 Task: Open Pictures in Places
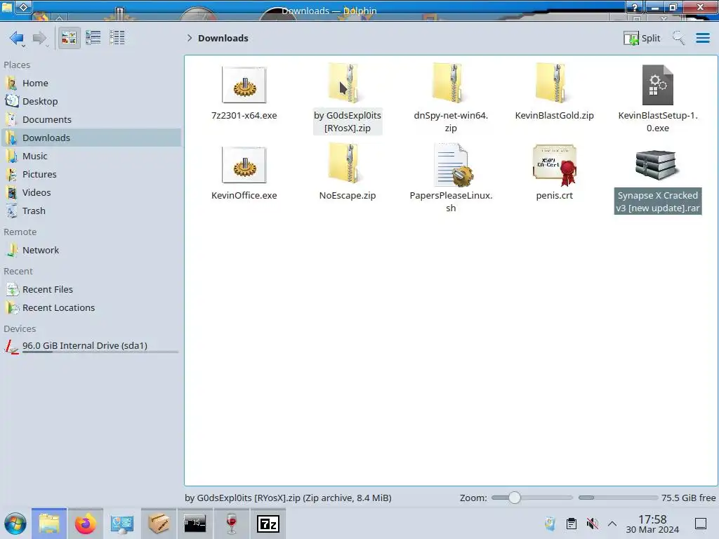coord(91,175)
